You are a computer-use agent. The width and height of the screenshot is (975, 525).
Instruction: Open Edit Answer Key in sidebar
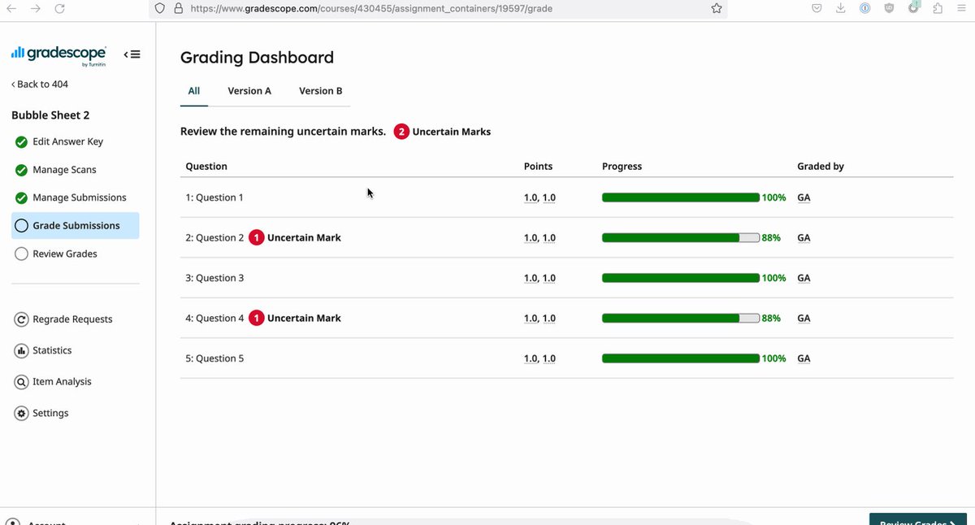click(x=68, y=141)
